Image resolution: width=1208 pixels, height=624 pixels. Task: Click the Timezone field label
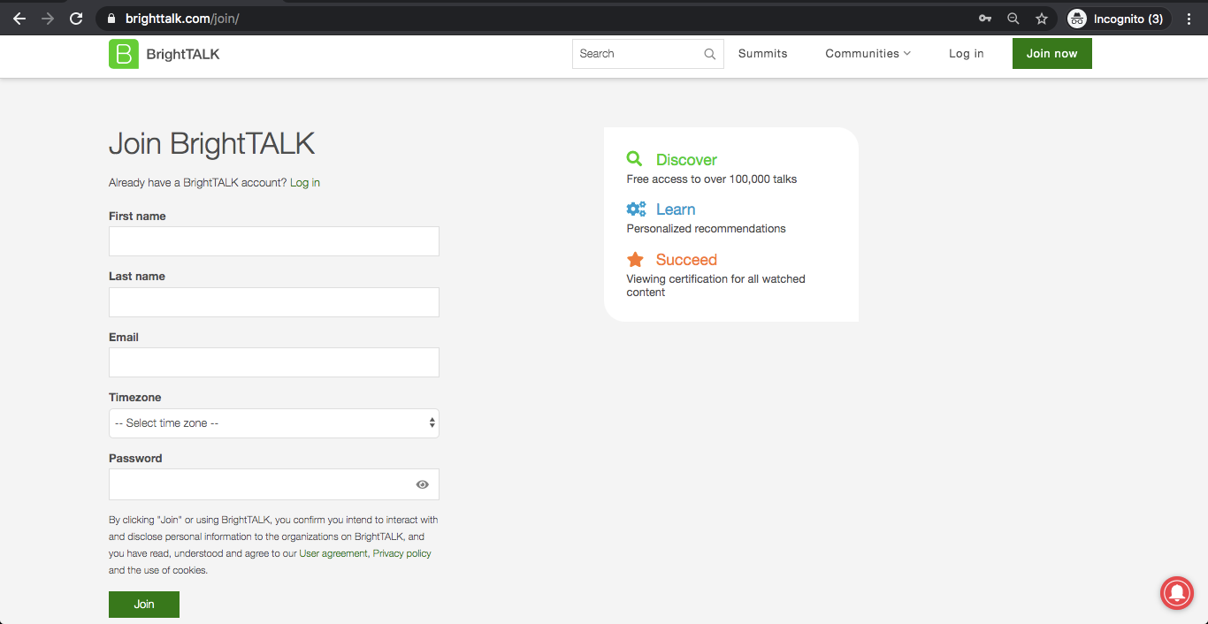click(x=135, y=398)
